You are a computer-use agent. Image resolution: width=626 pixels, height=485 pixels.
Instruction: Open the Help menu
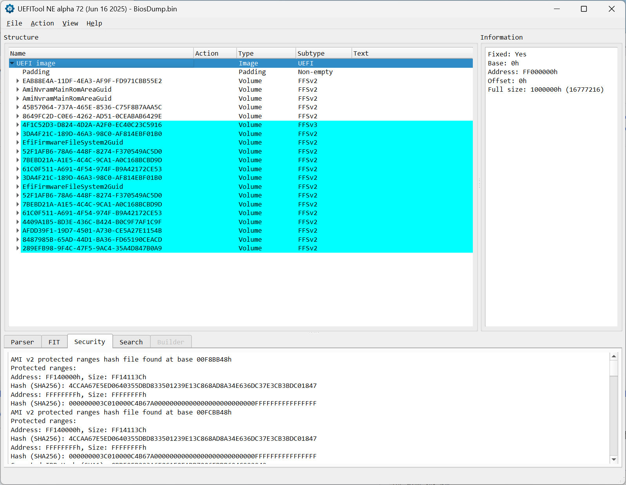pos(94,23)
